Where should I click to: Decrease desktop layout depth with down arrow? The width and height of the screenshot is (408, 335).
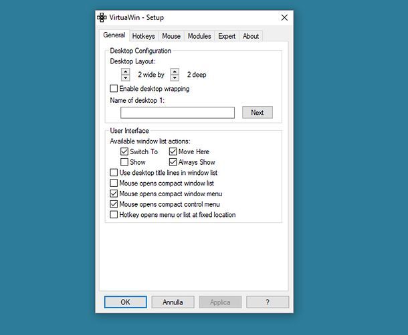pyautogui.click(x=175, y=77)
